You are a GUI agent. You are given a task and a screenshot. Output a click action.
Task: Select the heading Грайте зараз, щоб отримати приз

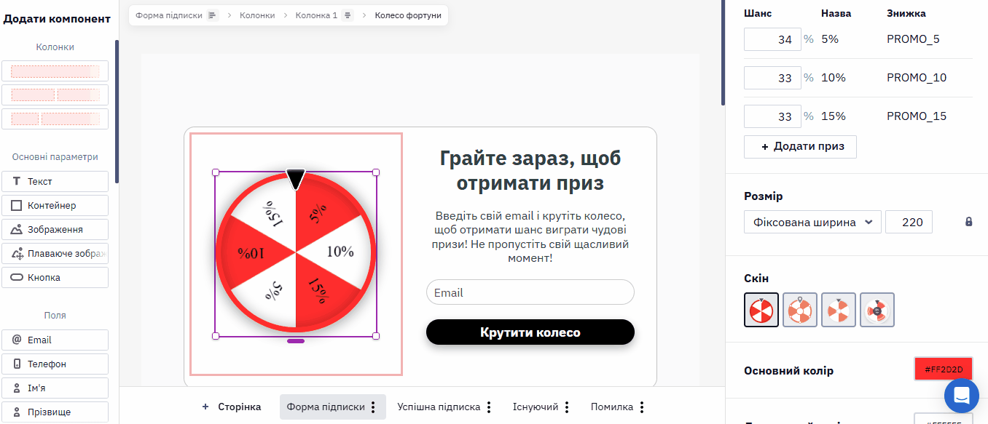pyautogui.click(x=530, y=170)
